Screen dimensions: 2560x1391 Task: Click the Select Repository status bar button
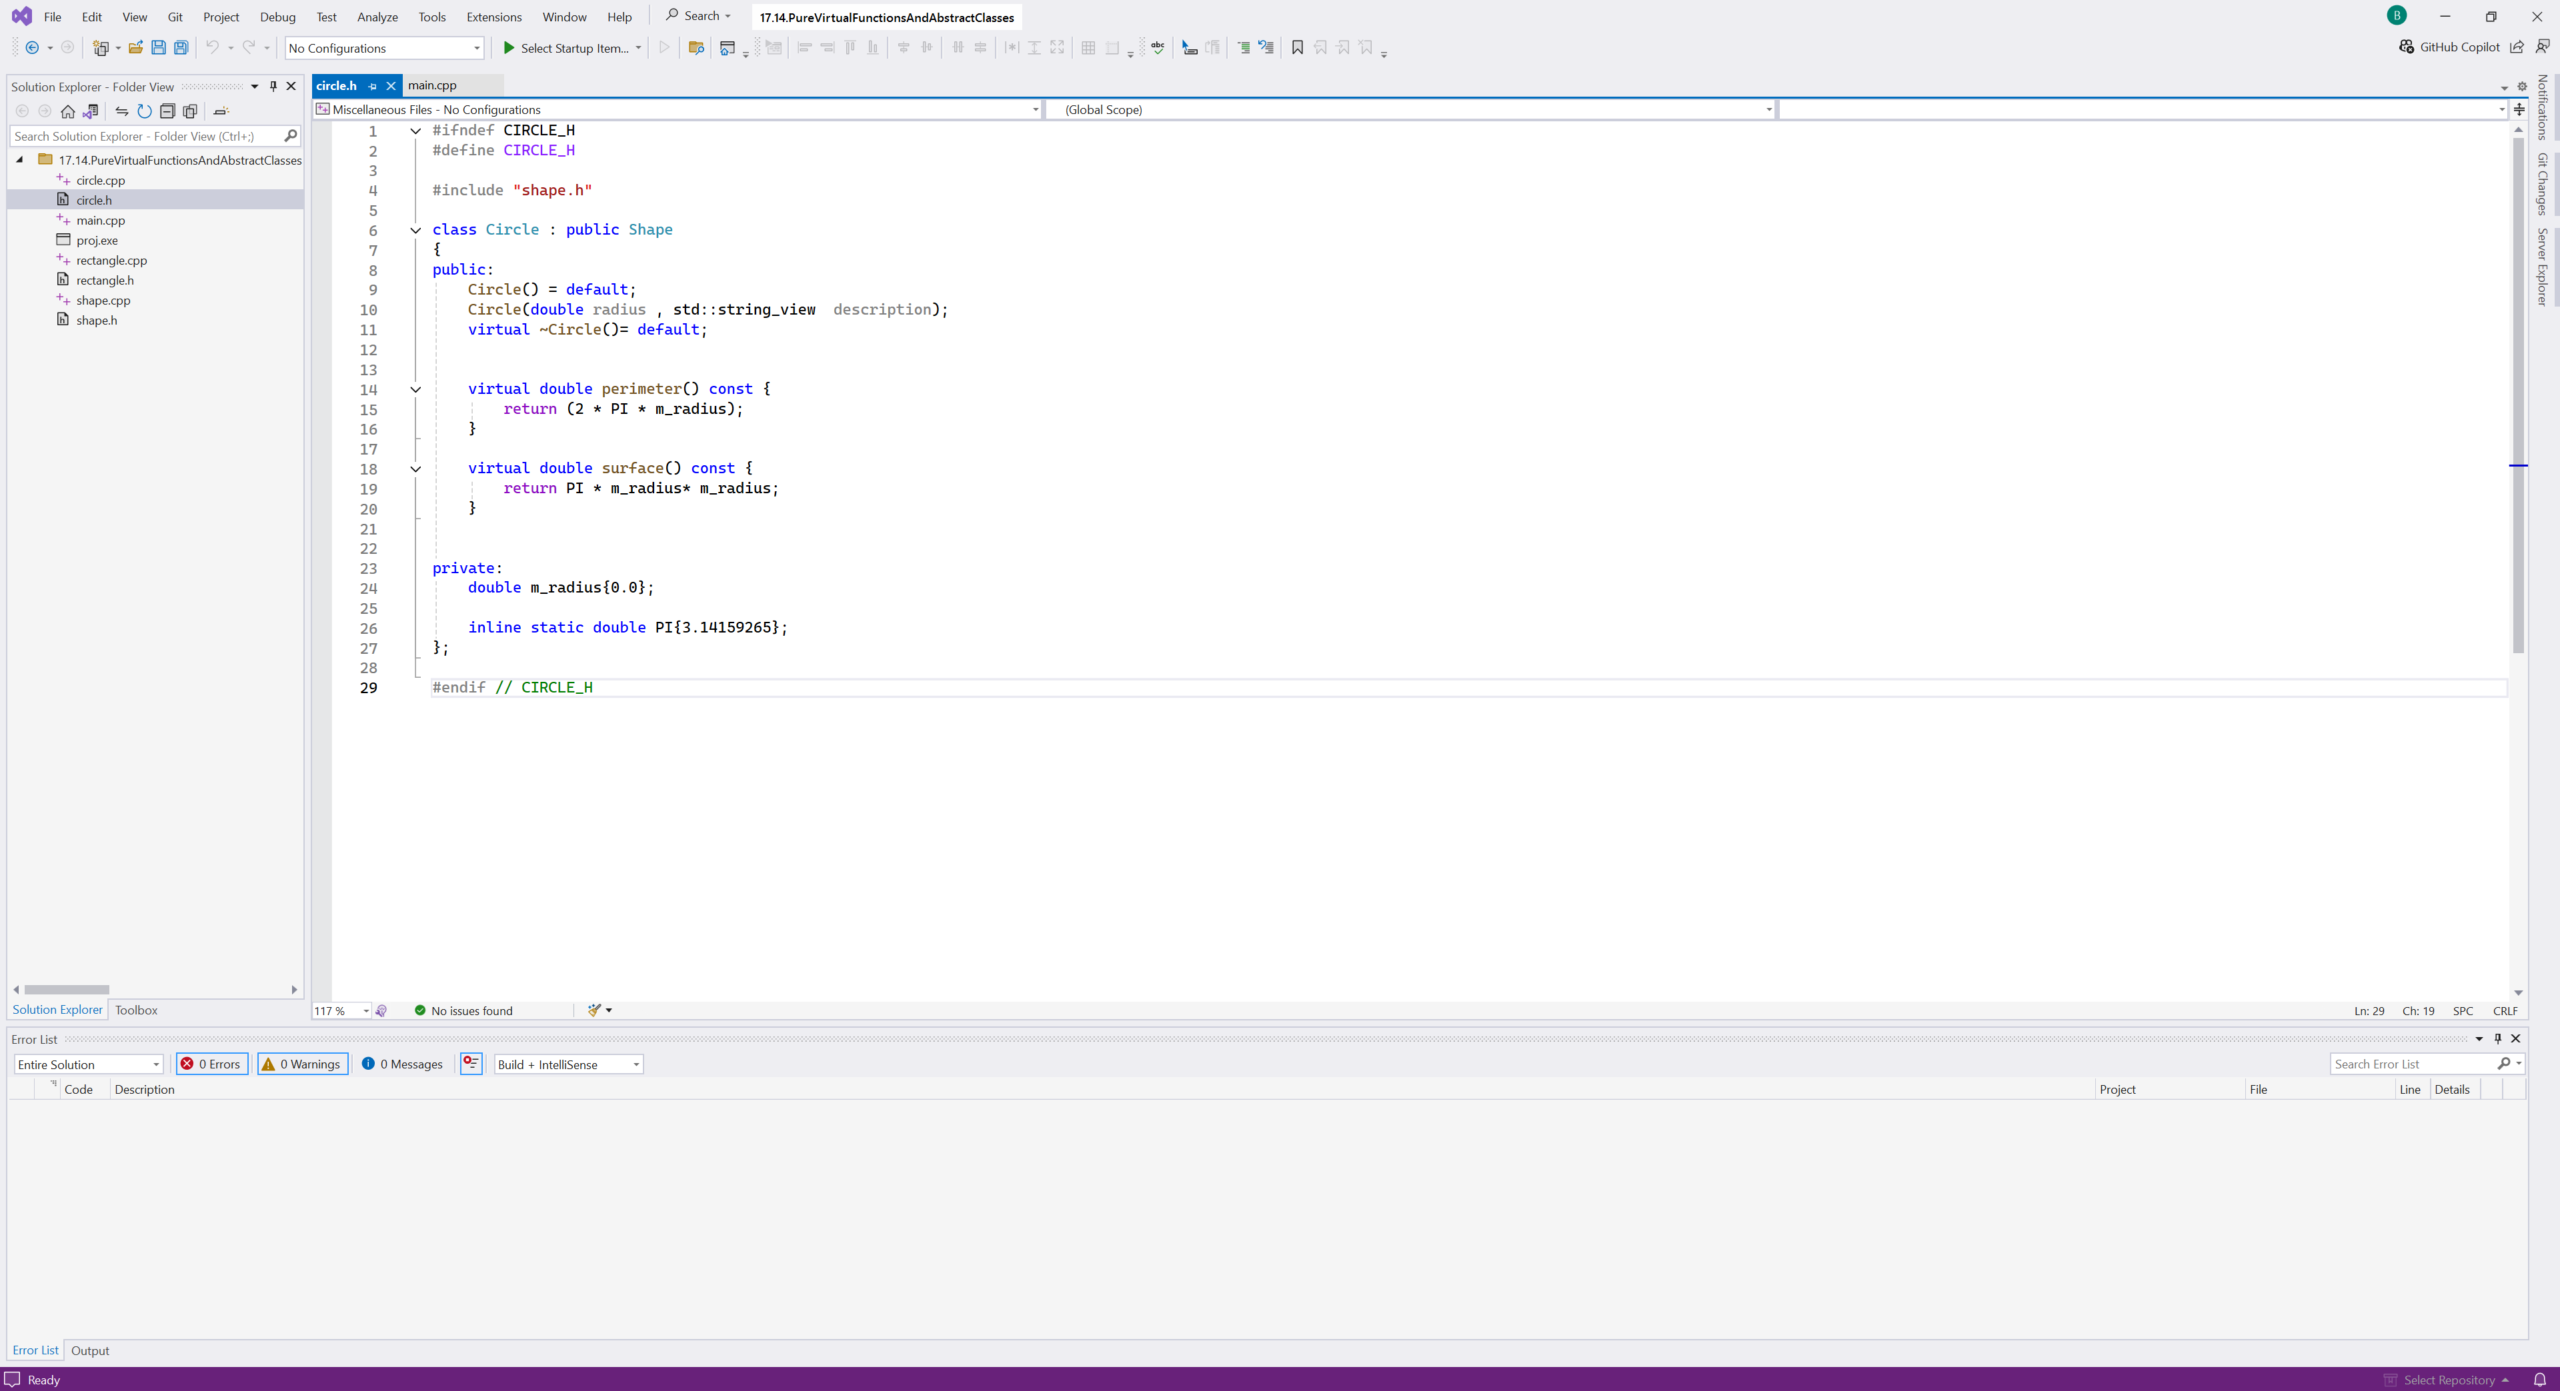coord(2448,1380)
